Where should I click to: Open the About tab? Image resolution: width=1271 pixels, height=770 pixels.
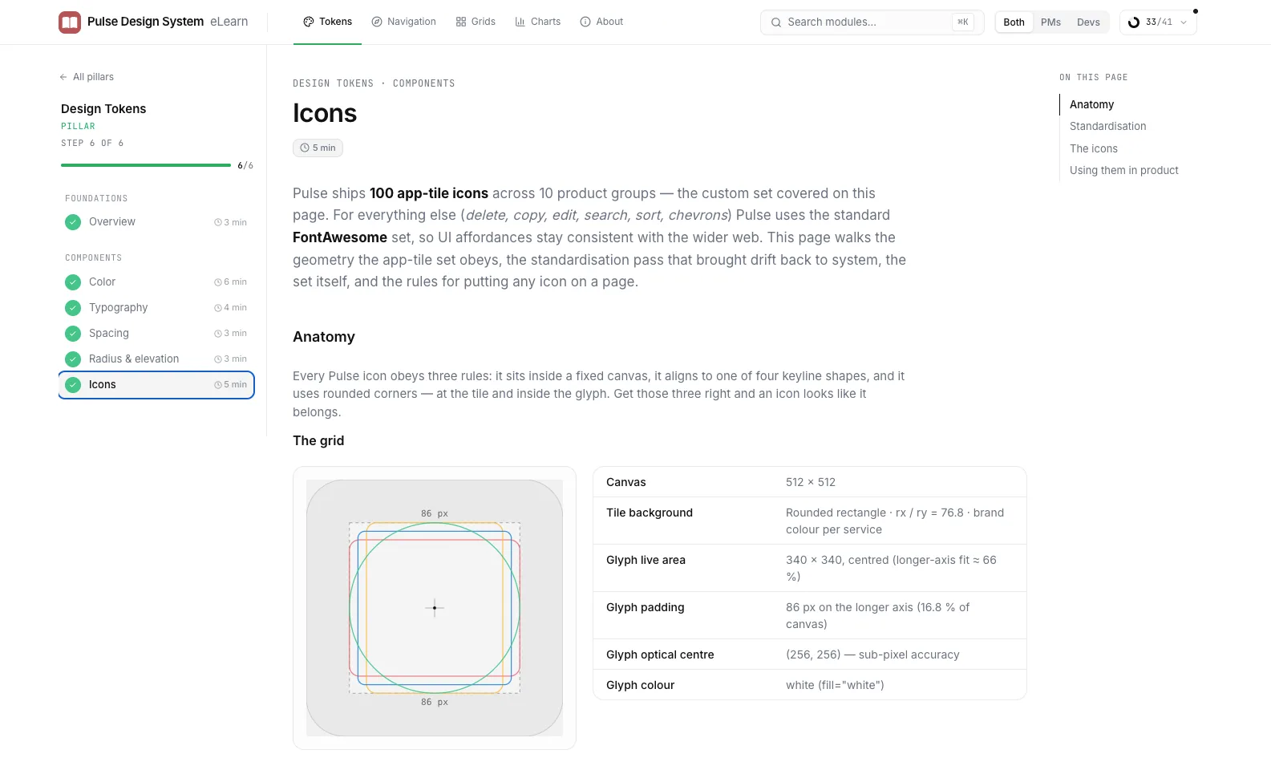pyautogui.click(x=601, y=22)
